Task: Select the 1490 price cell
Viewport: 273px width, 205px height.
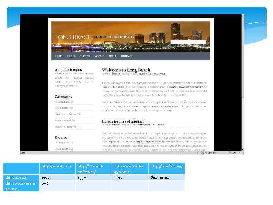Action: [130, 177]
